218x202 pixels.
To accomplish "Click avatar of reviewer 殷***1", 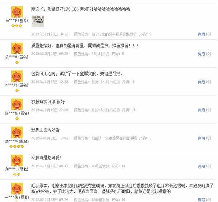I will 17,161.
